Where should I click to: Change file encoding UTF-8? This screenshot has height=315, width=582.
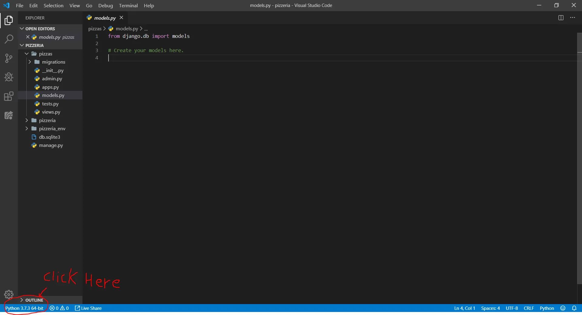point(512,308)
